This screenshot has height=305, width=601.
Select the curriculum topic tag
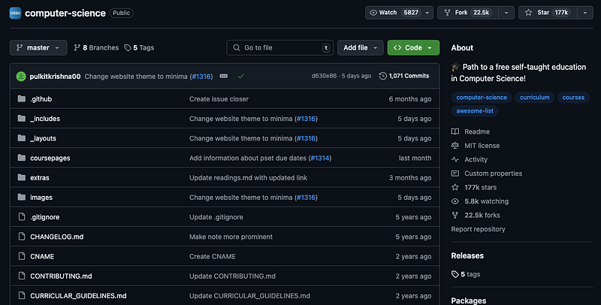(535, 98)
